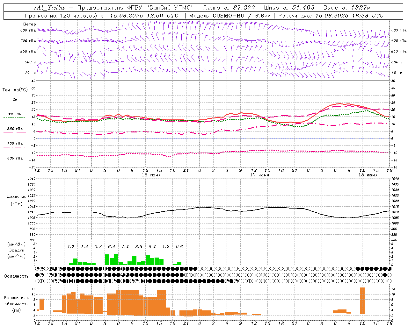Screen dimensions: 408x326
Task: Click the Модель COSMO-RU / 6.6км label
Action: 230,16
